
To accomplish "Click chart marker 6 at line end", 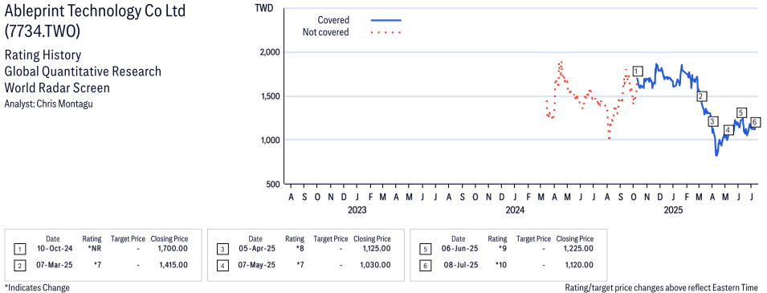I will pyautogui.click(x=755, y=122).
